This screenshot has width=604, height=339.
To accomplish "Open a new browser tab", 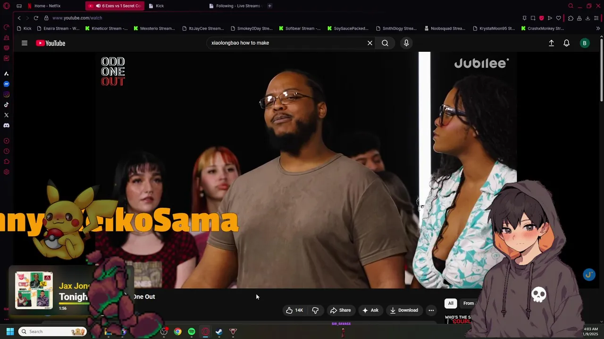I will pos(269,6).
